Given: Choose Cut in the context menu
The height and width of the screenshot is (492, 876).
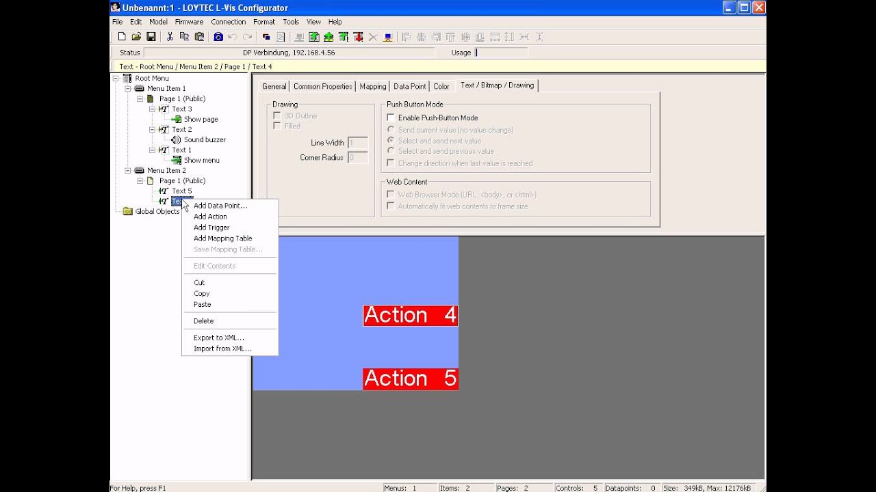Looking at the screenshot, I should 230,282.
